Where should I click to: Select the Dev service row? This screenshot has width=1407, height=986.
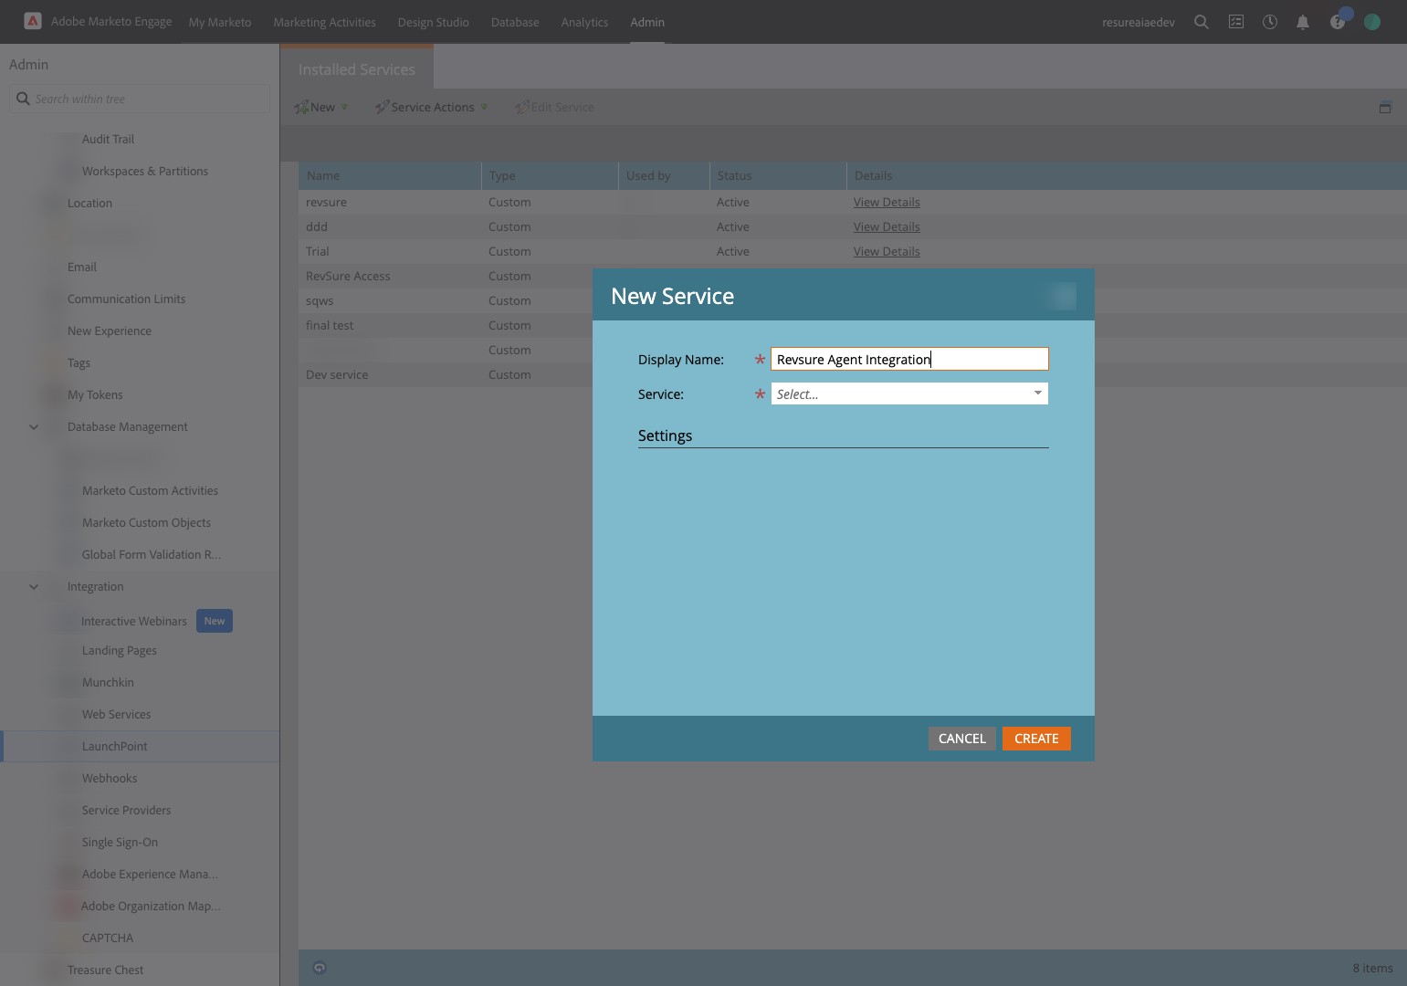(x=337, y=374)
